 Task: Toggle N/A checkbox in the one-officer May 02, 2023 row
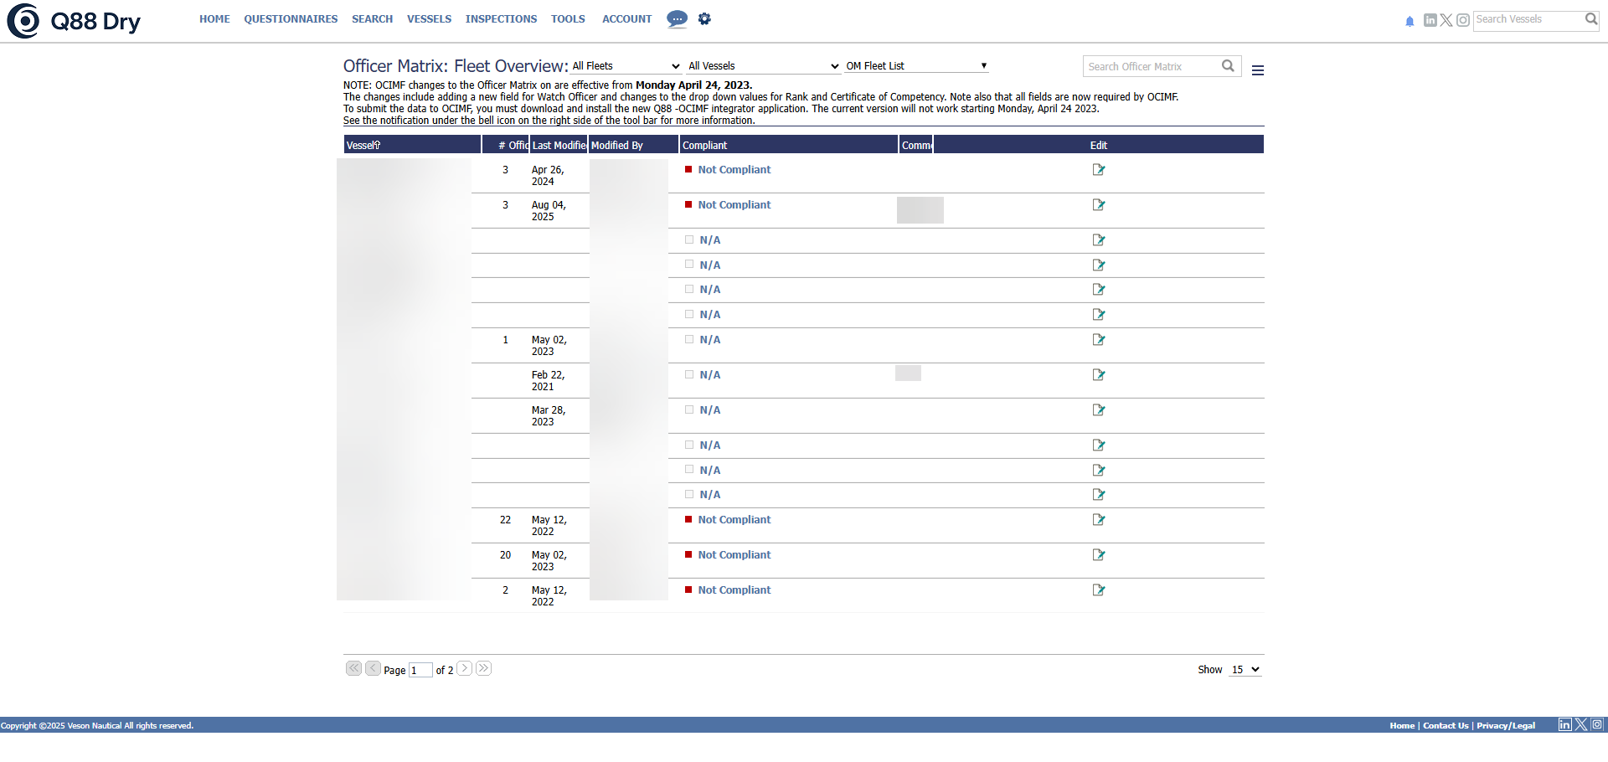pyautogui.click(x=689, y=340)
